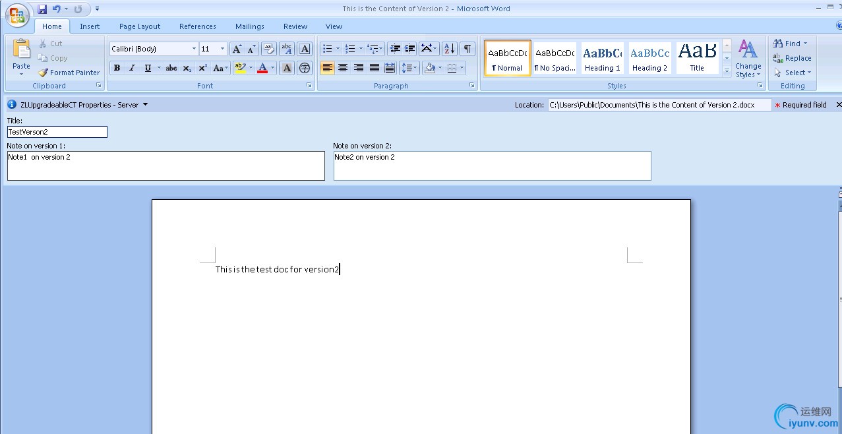Toggle character shading
The width and height of the screenshot is (842, 434).
(x=287, y=68)
